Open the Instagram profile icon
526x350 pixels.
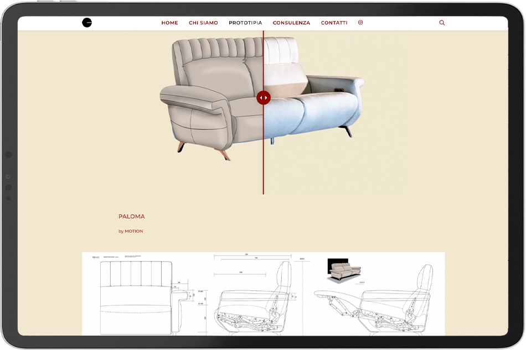[360, 23]
